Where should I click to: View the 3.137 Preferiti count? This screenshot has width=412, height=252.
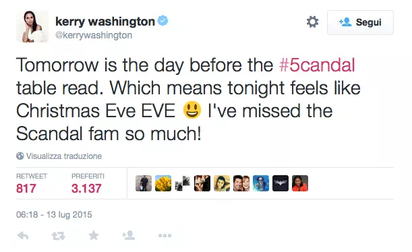pyautogui.click(x=86, y=188)
